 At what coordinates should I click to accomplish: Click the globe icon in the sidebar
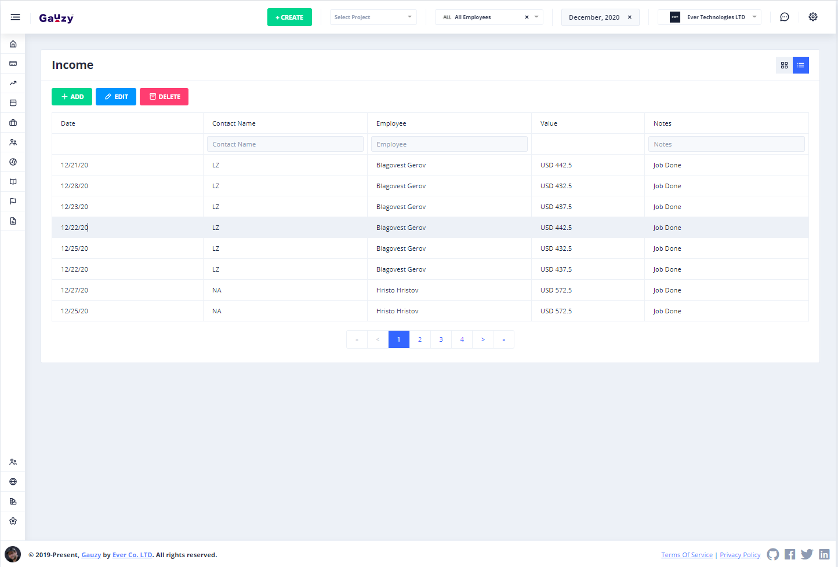[13, 482]
